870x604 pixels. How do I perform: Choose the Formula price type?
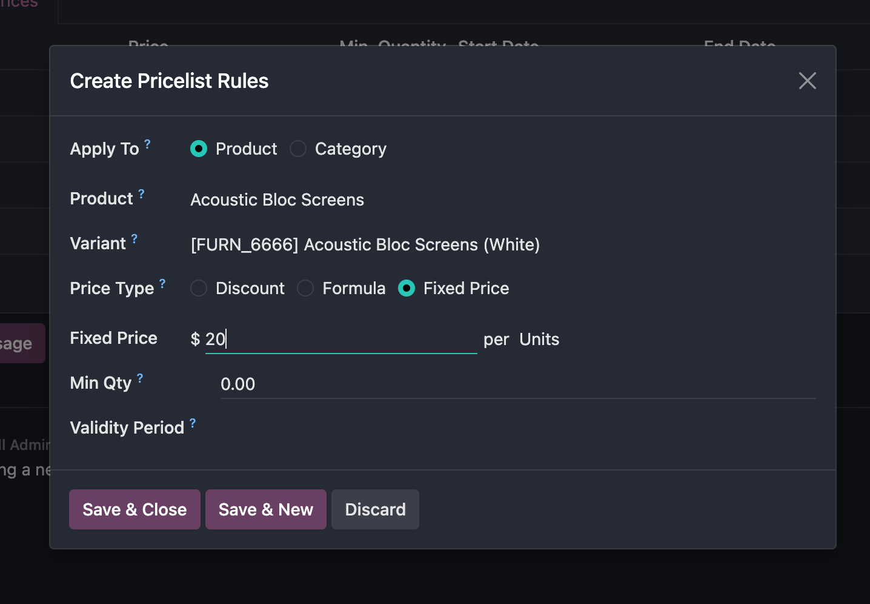coord(305,288)
